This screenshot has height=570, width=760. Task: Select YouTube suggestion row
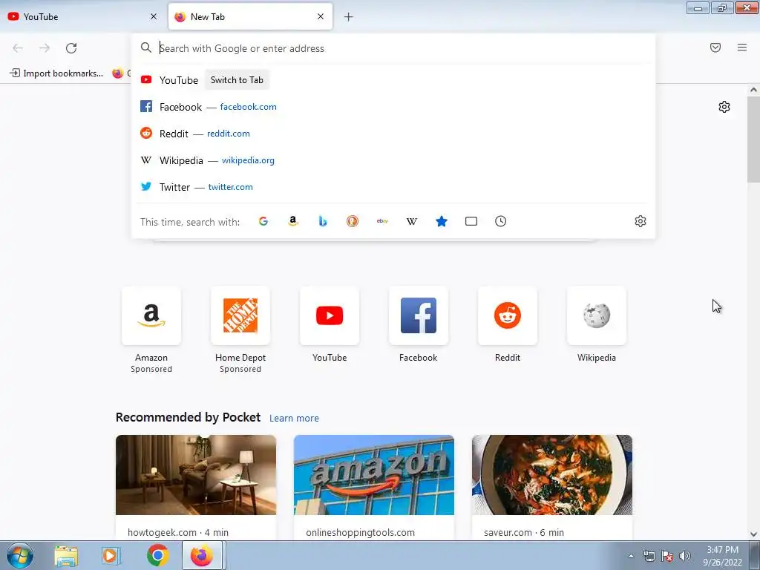click(393, 80)
